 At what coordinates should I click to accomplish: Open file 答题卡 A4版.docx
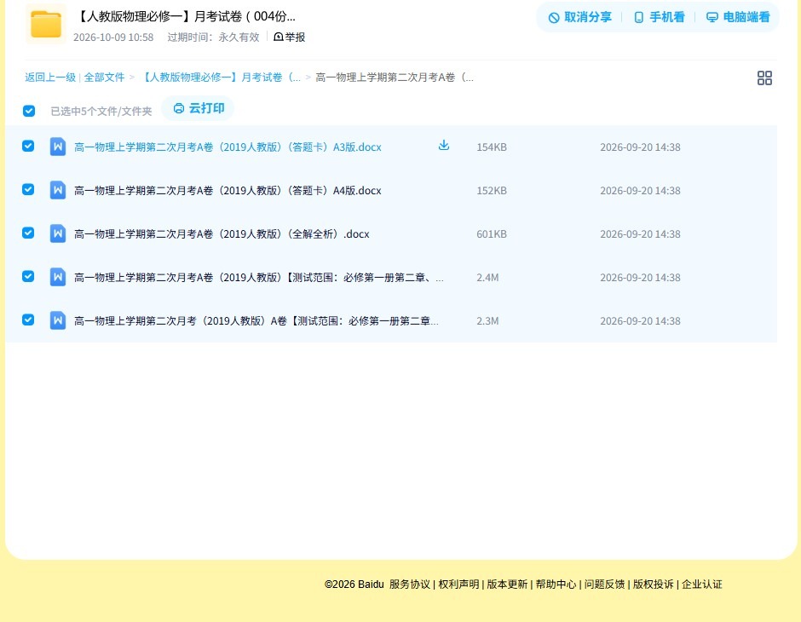click(228, 191)
